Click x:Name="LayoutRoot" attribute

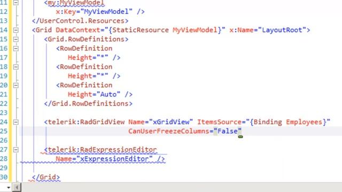click(x=268, y=30)
